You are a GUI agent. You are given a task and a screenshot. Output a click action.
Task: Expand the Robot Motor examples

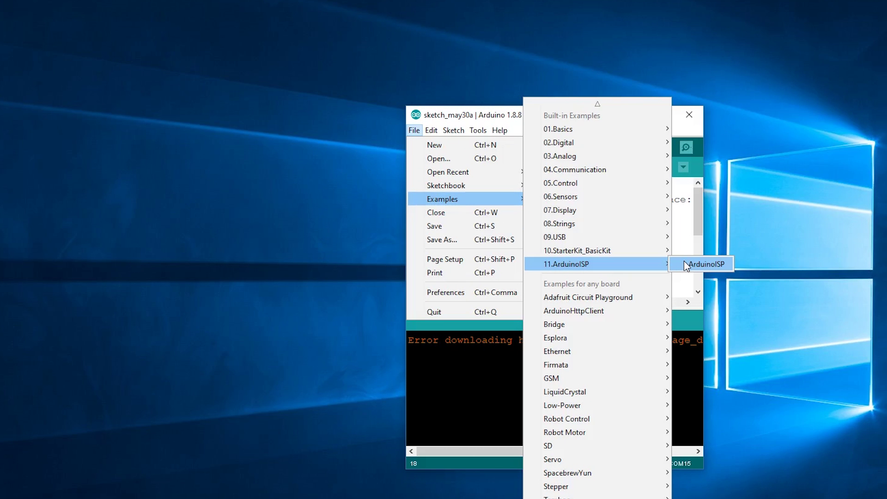(x=597, y=432)
